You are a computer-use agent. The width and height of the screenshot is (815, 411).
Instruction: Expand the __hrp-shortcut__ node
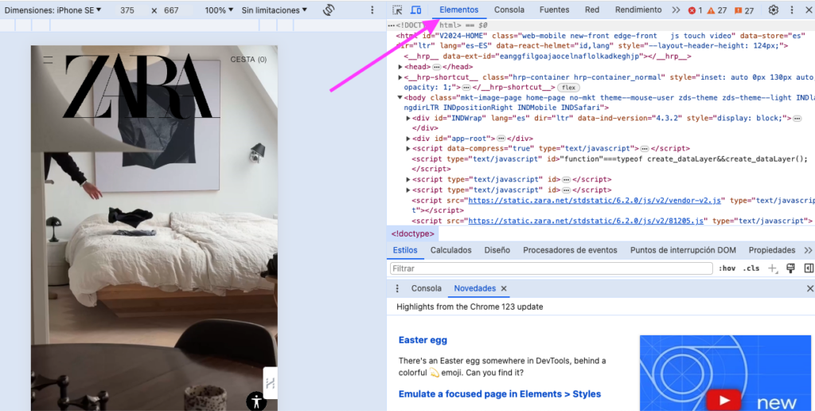pos(400,77)
